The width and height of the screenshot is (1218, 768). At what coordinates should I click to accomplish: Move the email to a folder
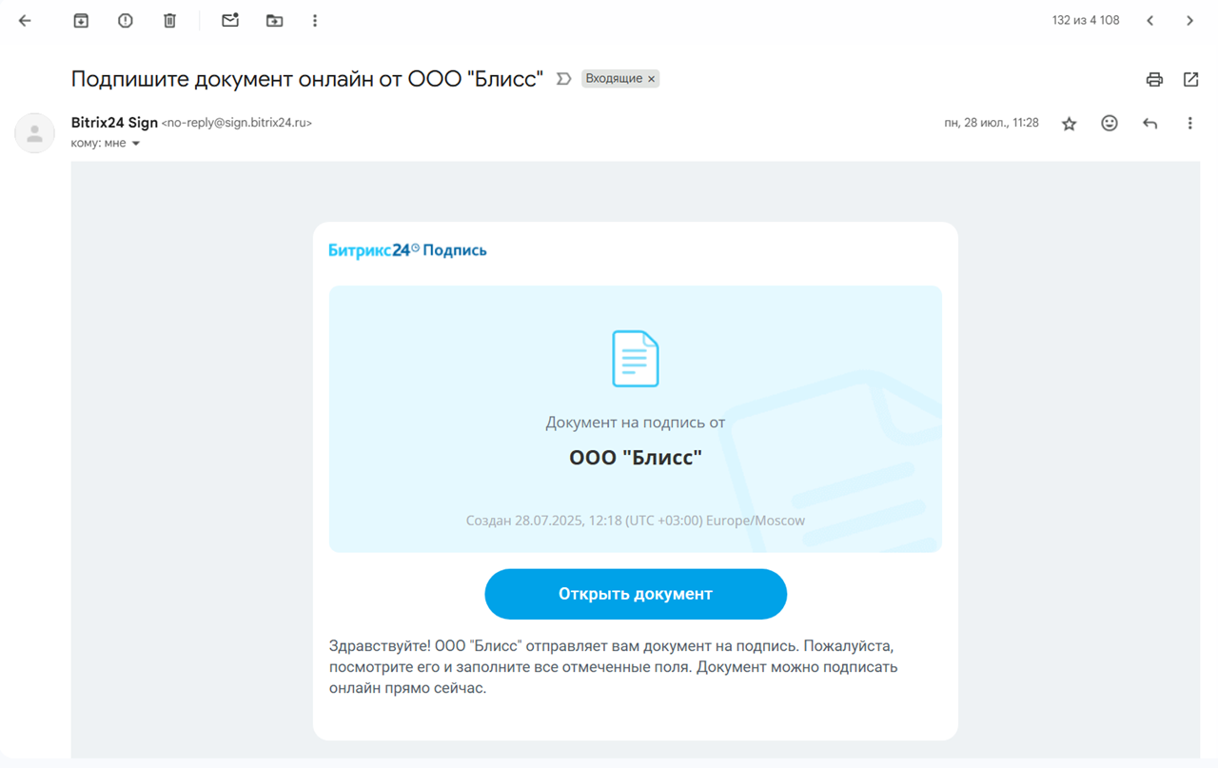pos(274,21)
